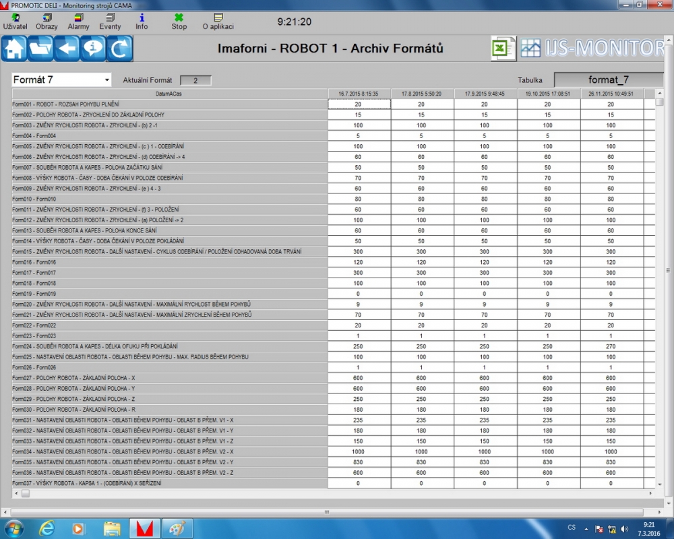The width and height of the screenshot is (674, 539).
Task: Open the Uživatel user menu
Action: click(15, 22)
